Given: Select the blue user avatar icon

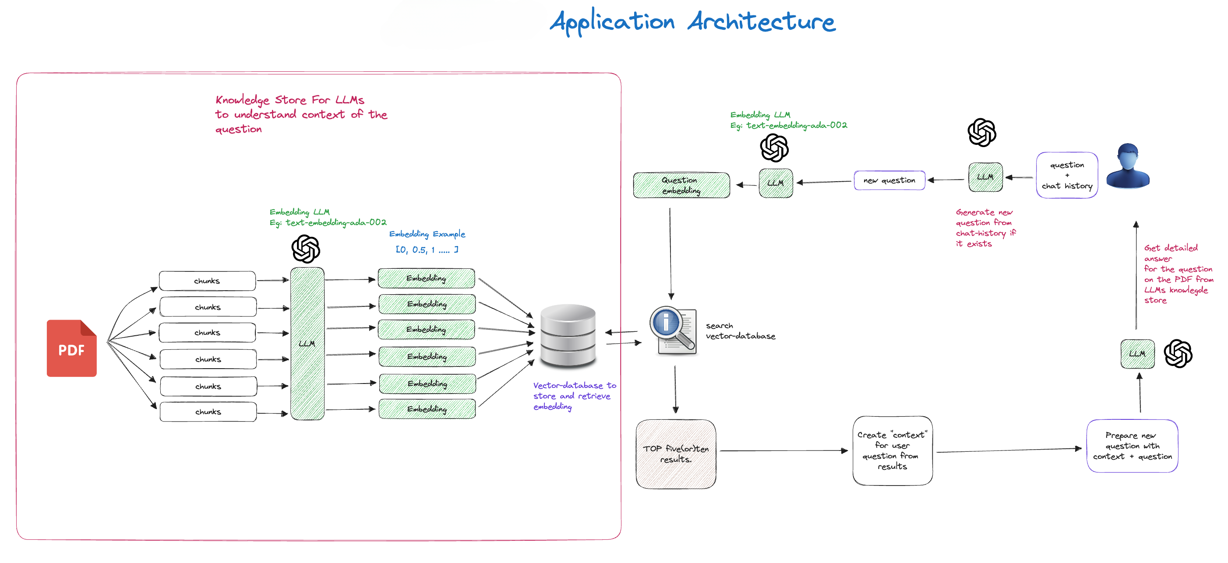Looking at the screenshot, I should coord(1127,166).
